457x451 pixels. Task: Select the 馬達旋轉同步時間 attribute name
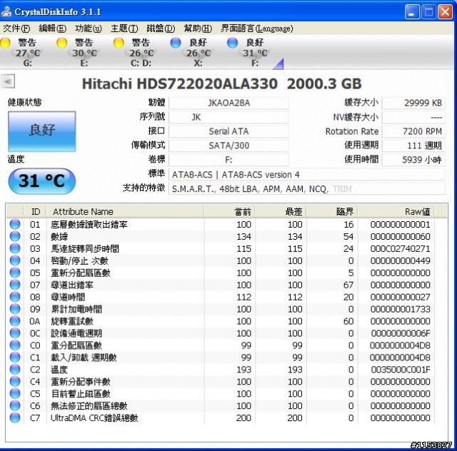[85, 248]
